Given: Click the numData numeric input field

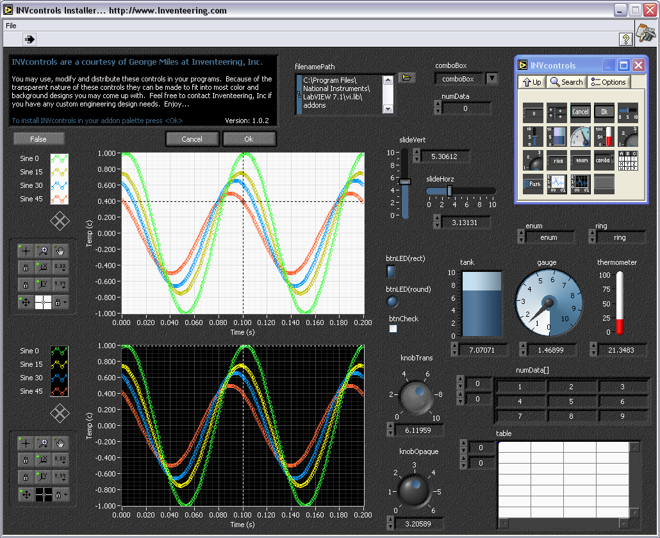Looking at the screenshot, I should click(466, 108).
